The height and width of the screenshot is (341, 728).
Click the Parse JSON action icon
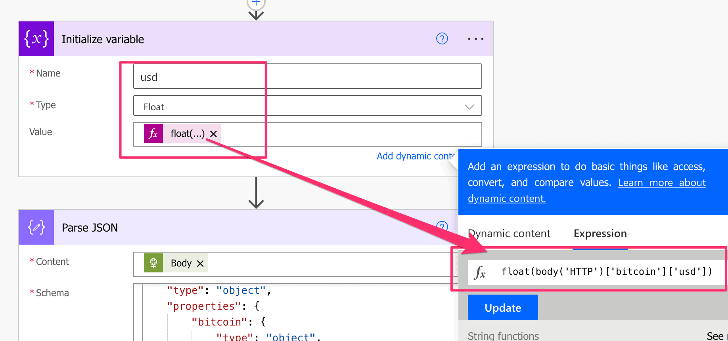pyautogui.click(x=36, y=227)
